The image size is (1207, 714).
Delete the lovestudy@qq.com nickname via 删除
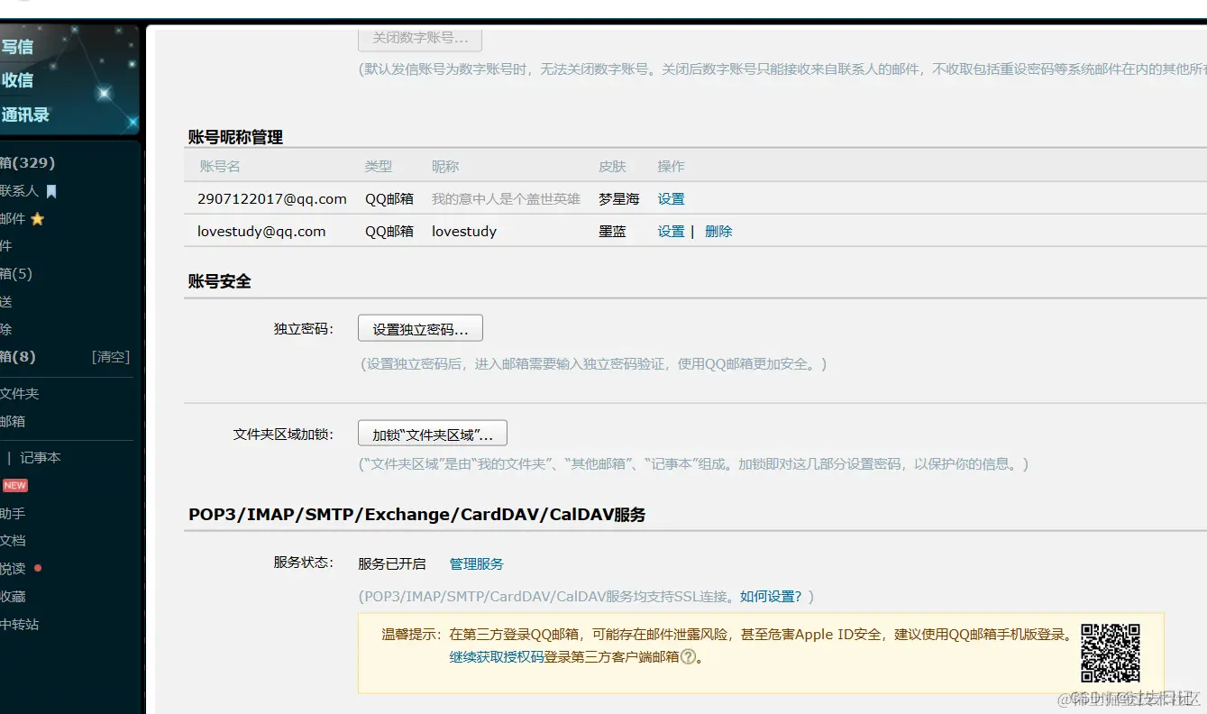[x=718, y=231]
